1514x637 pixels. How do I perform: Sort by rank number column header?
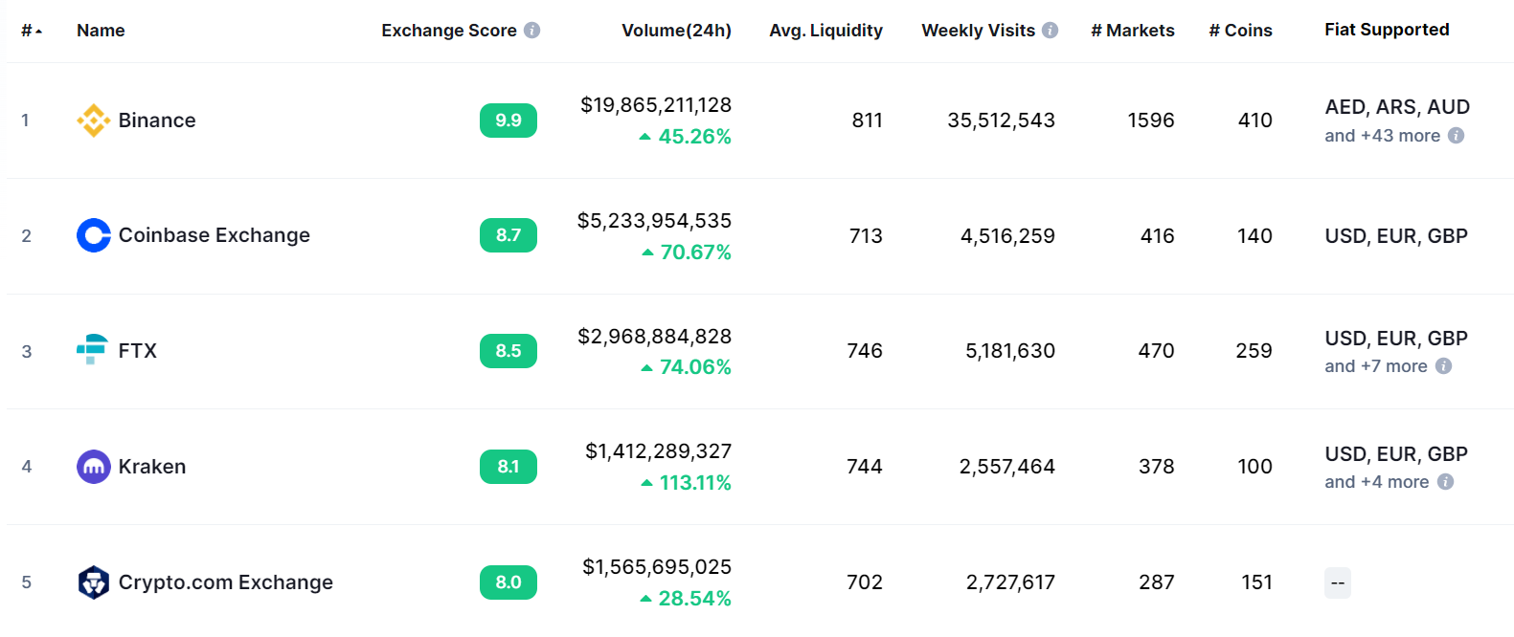32,31
